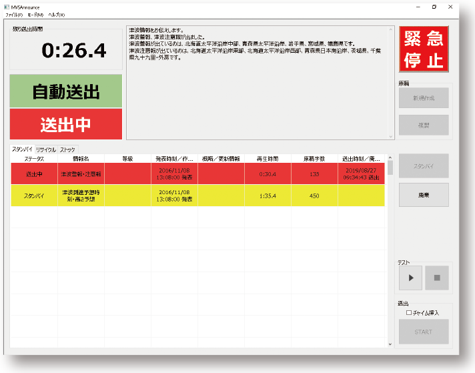Click the red 送出中 status indicator
The width and height of the screenshot is (475, 373).
66,124
